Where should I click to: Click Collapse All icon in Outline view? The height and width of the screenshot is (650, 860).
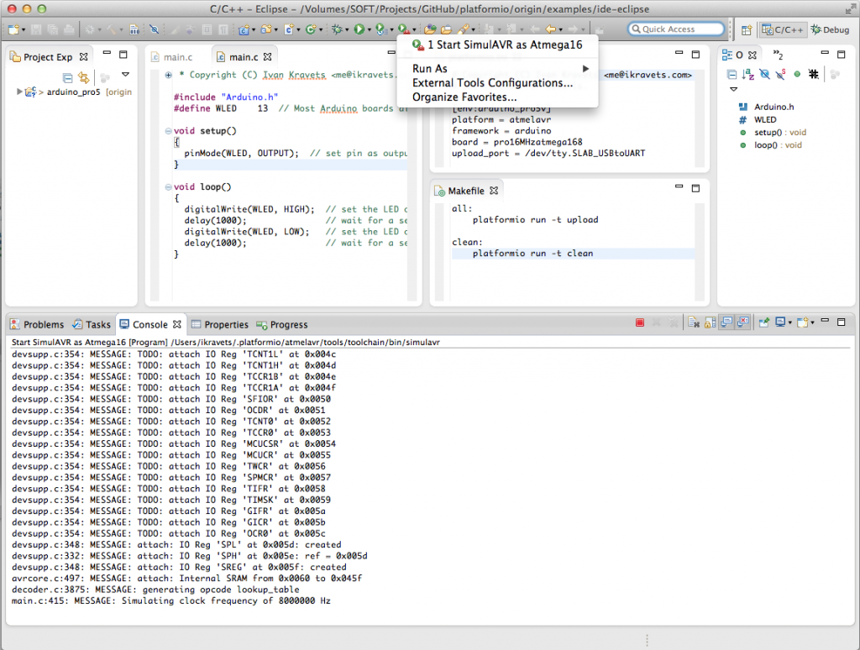coord(732,74)
